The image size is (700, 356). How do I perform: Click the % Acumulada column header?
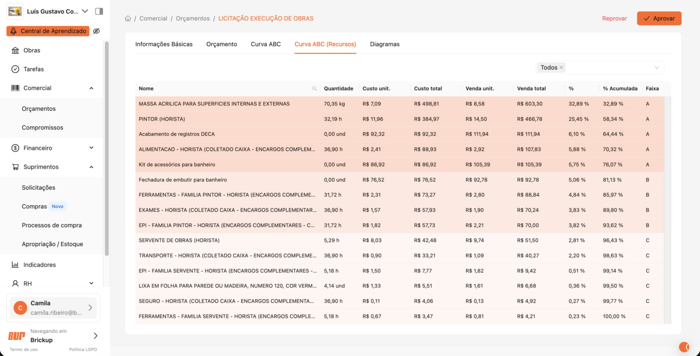pos(620,89)
